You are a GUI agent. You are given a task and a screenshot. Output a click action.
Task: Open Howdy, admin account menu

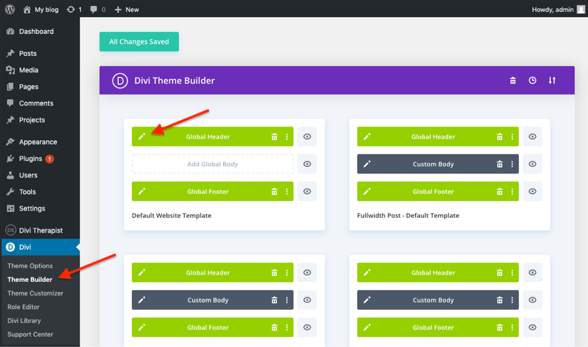pos(558,9)
